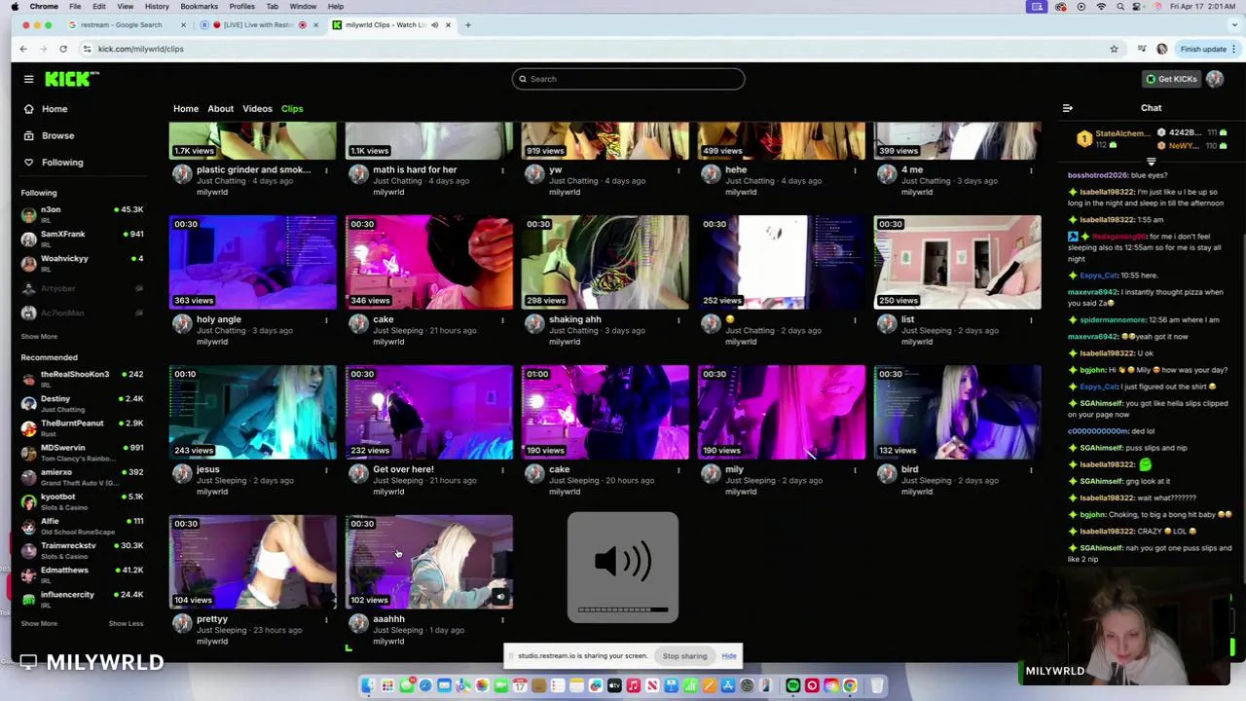Open Finder from the Dock

tap(368, 686)
